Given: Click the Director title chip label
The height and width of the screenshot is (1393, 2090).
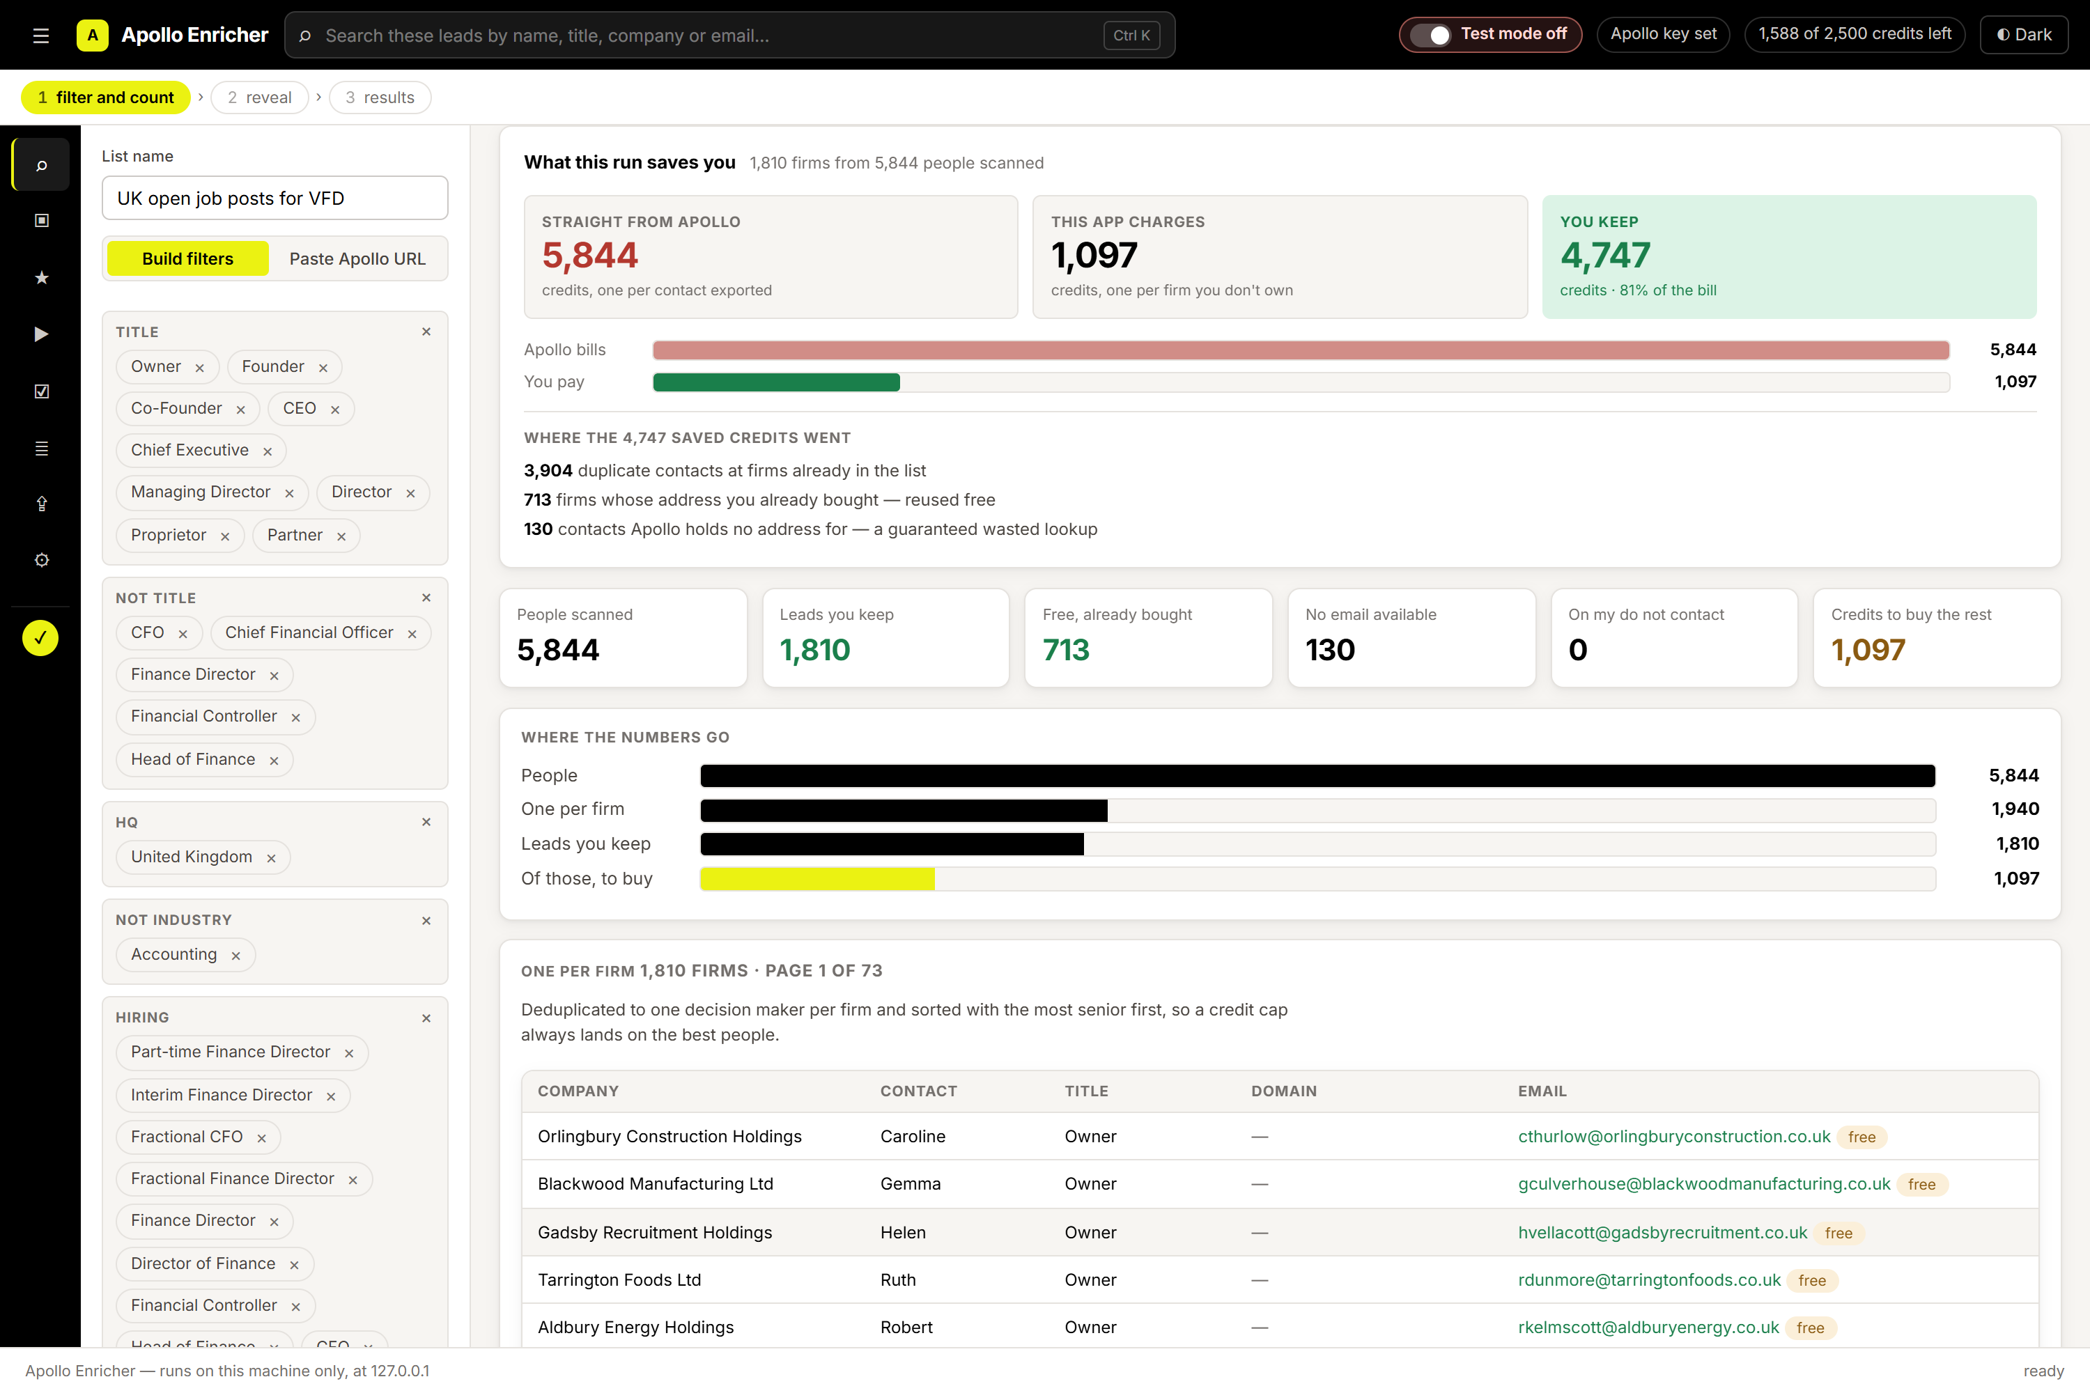Looking at the screenshot, I should [362, 492].
